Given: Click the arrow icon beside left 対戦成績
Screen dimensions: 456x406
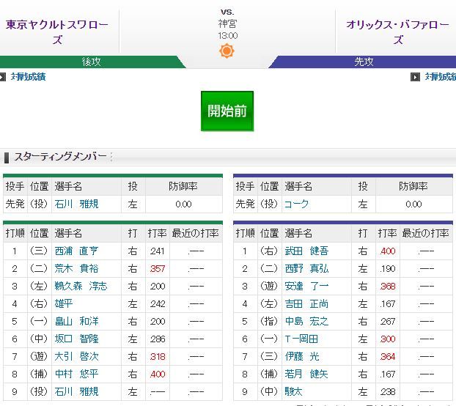Looking at the screenshot, I should 3,77.
